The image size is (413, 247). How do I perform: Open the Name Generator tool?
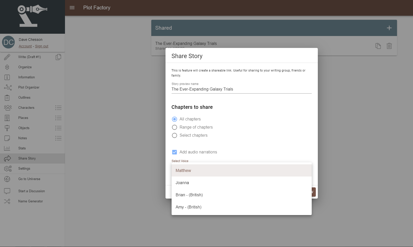pos(30,201)
